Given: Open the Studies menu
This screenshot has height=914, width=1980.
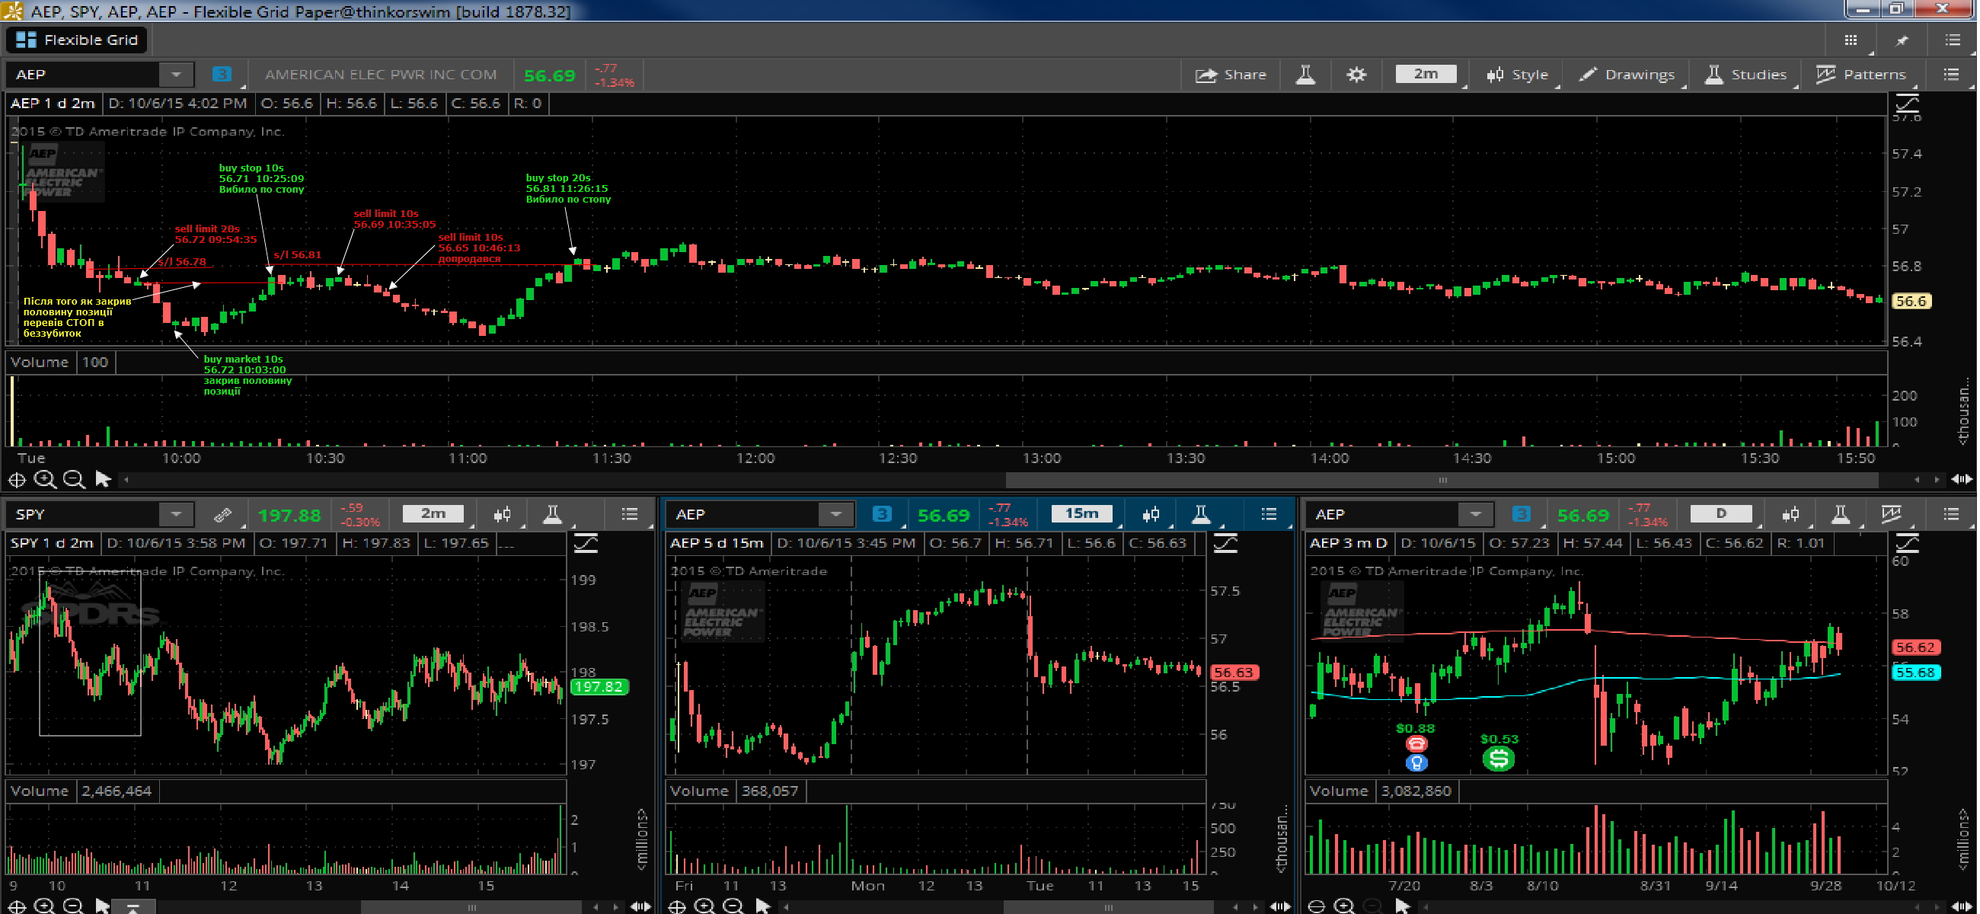Looking at the screenshot, I should pyautogui.click(x=1745, y=75).
